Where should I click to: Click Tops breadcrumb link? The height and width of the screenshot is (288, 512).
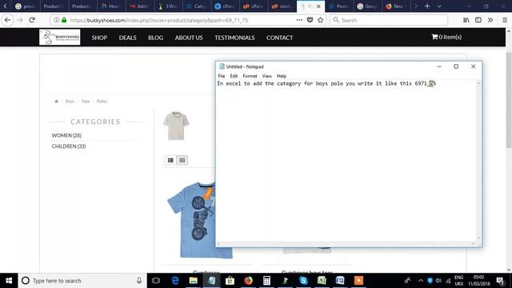pos(86,102)
